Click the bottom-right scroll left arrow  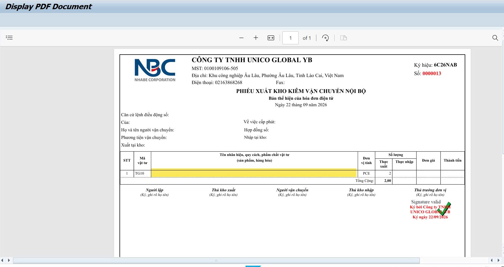492,261
